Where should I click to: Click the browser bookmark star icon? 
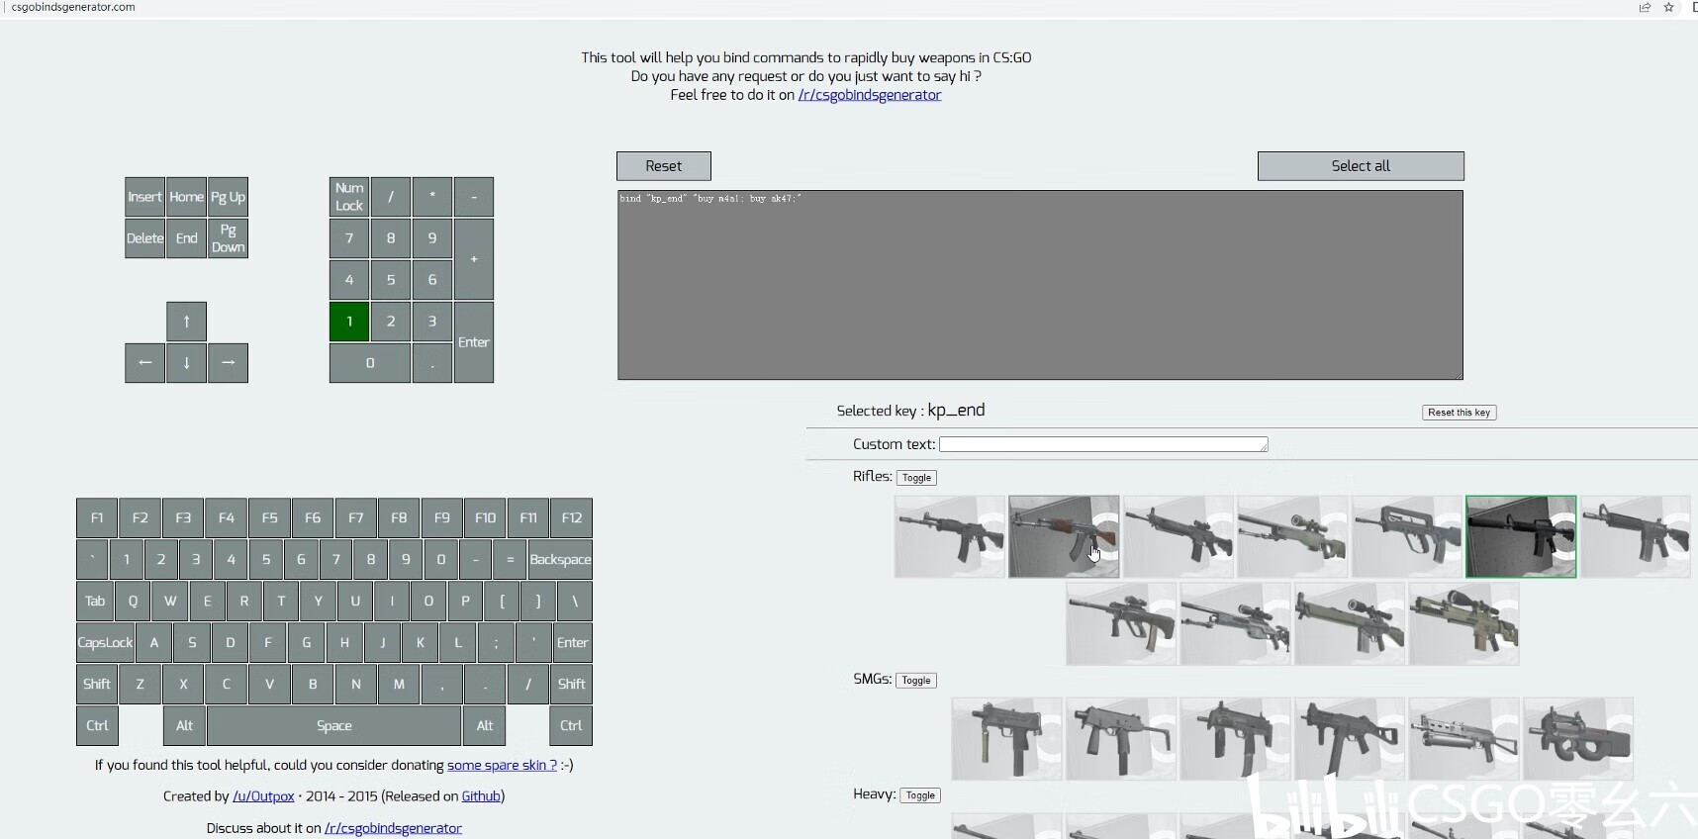tap(1668, 7)
